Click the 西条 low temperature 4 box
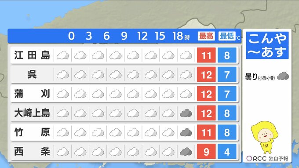The width and height of the screenshot is (299, 168). click(227, 152)
